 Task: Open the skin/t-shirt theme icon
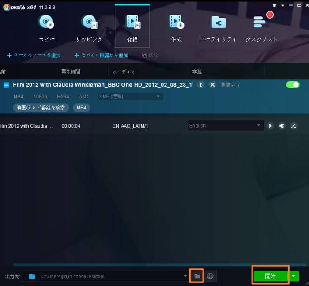[274, 5]
